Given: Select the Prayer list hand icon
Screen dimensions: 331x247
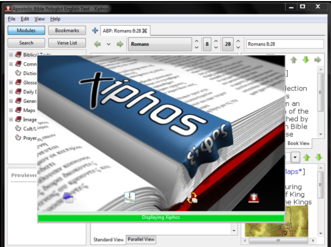Looking at the screenshot, I should coord(18,138).
